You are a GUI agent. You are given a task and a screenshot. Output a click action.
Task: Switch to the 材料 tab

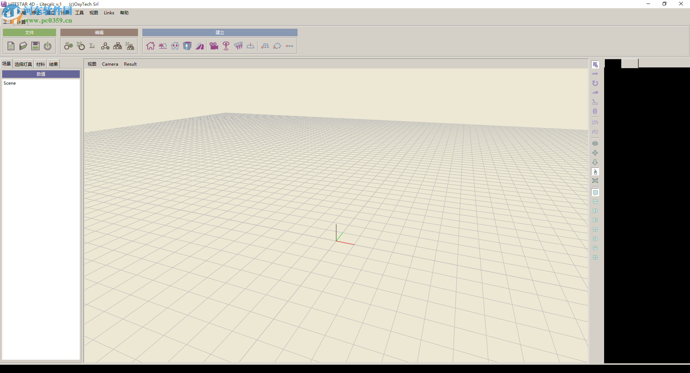[x=40, y=64]
